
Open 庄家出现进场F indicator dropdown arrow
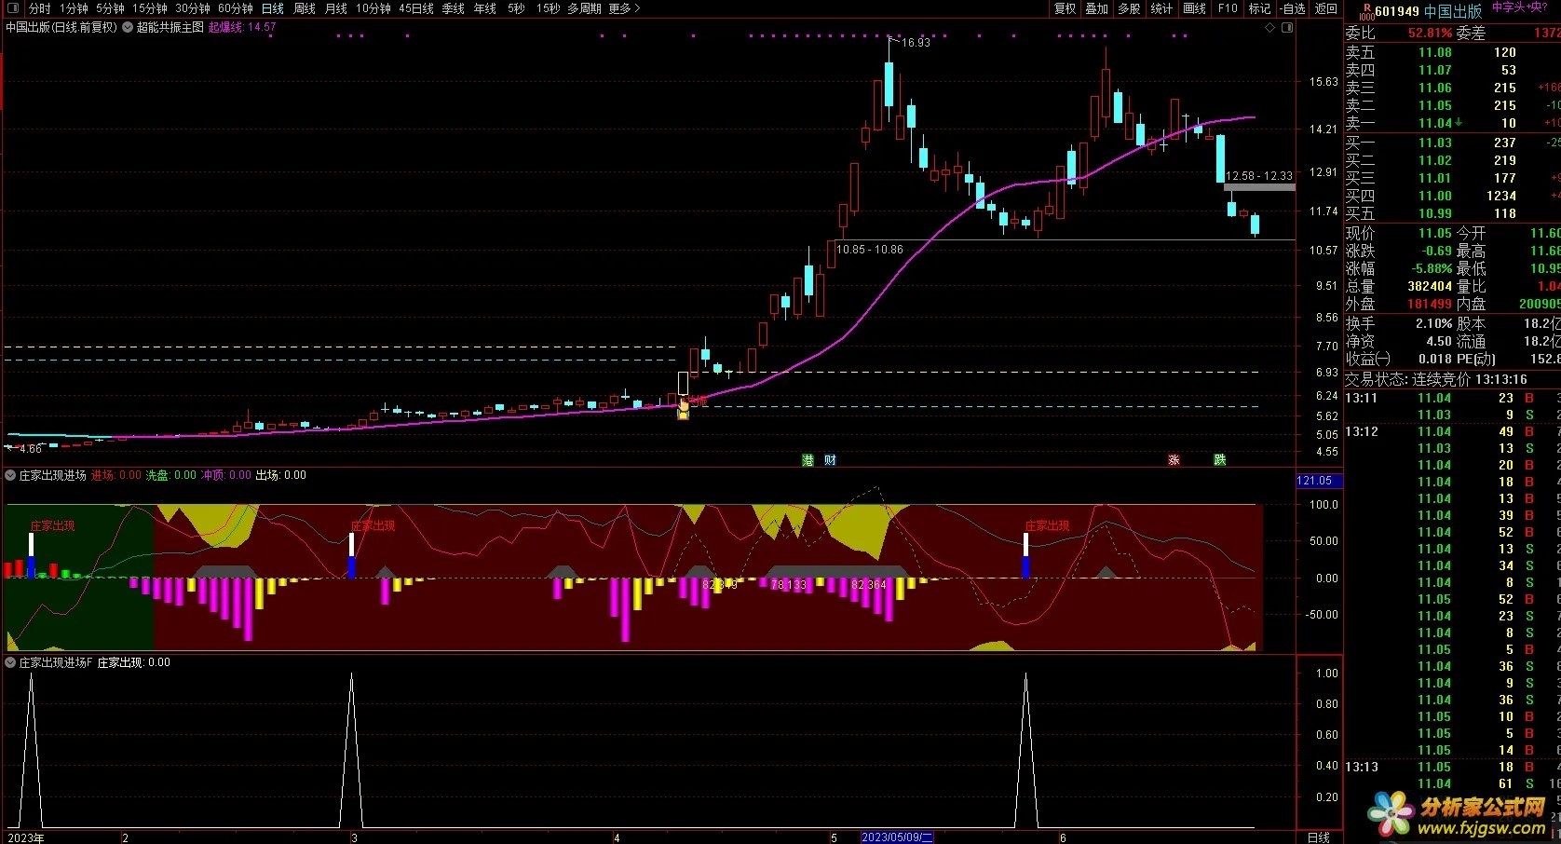[10, 662]
